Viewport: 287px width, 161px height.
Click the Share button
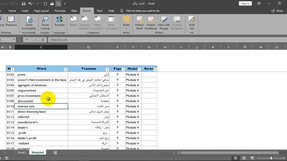[277, 11]
